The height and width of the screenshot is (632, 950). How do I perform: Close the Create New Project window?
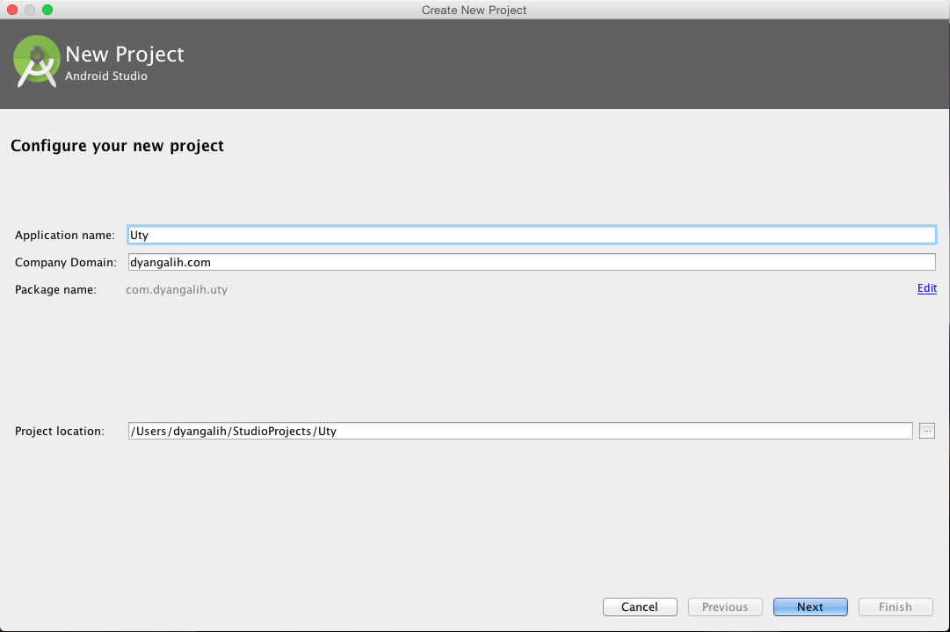tap(12, 10)
